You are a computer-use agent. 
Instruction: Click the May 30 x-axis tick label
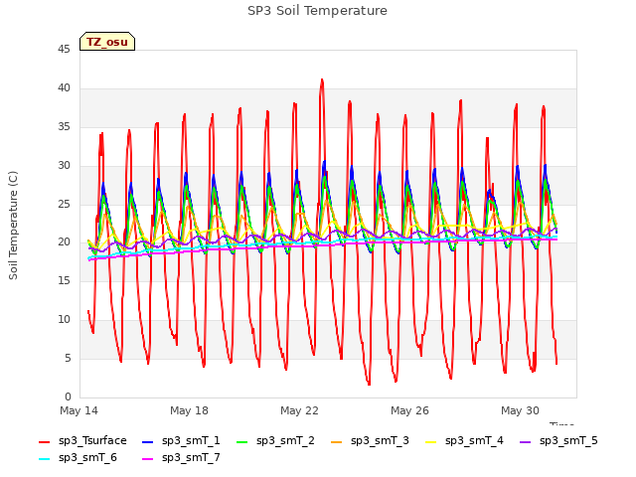[520, 410]
